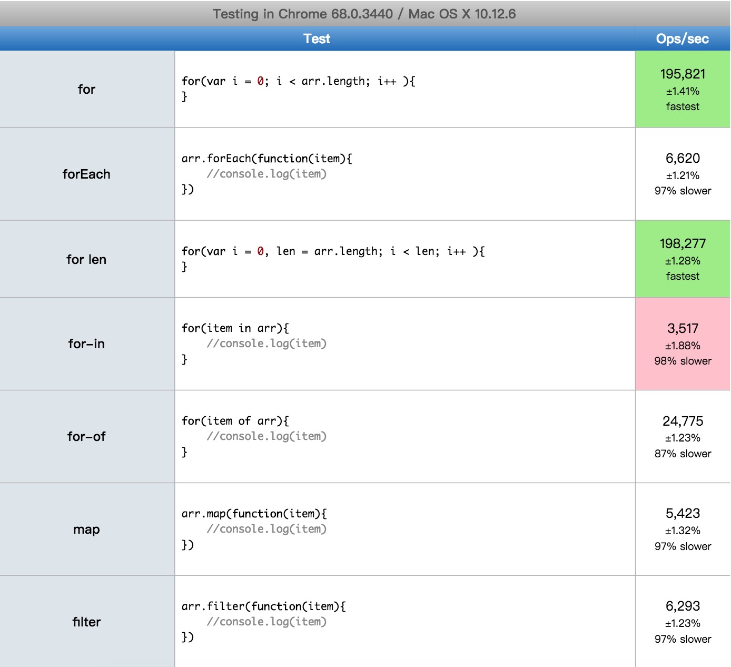The width and height of the screenshot is (731, 667).
Task: Click the 198,277 fastest green result cell
Action: [683, 259]
